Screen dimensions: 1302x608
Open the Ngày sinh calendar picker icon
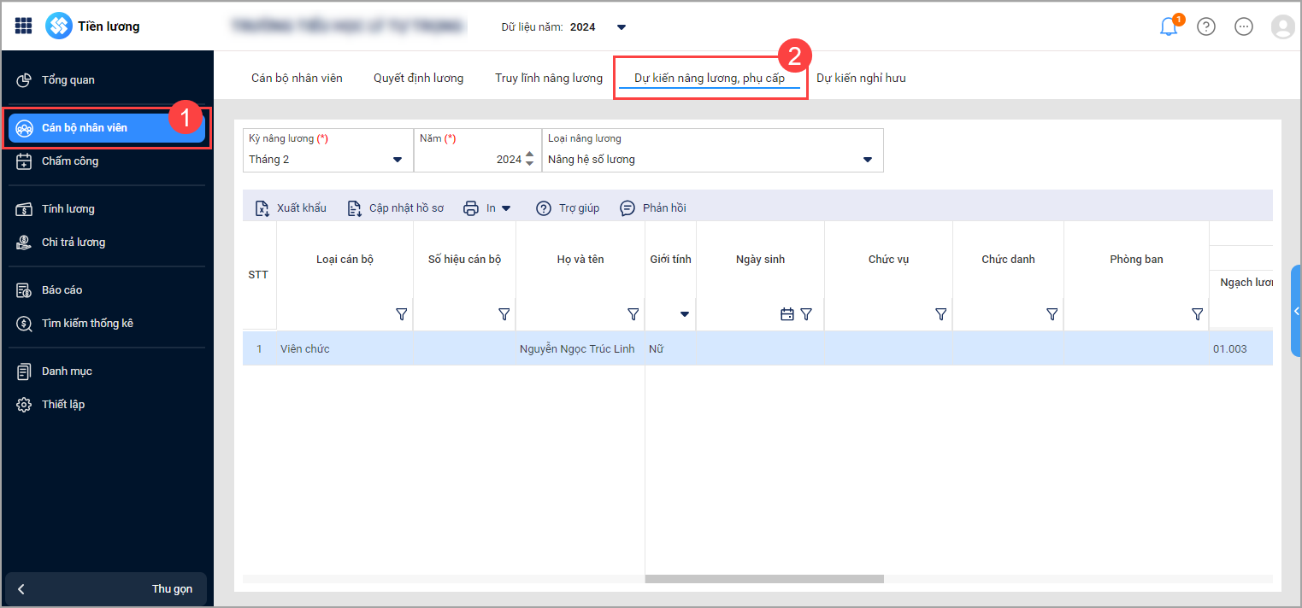[x=787, y=314]
